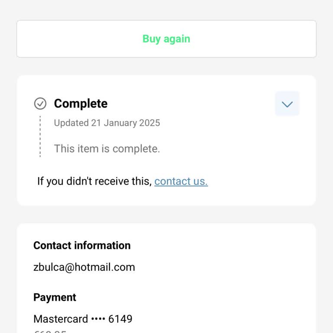Click the Complete status heading
The width and height of the screenshot is (333, 333).
81,104
